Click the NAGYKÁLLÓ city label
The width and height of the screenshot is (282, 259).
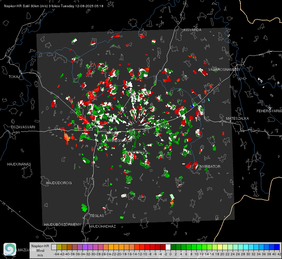point(137,152)
